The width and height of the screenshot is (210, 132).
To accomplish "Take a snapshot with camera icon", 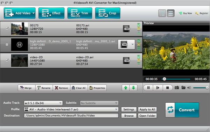I will click(x=177, y=88).
